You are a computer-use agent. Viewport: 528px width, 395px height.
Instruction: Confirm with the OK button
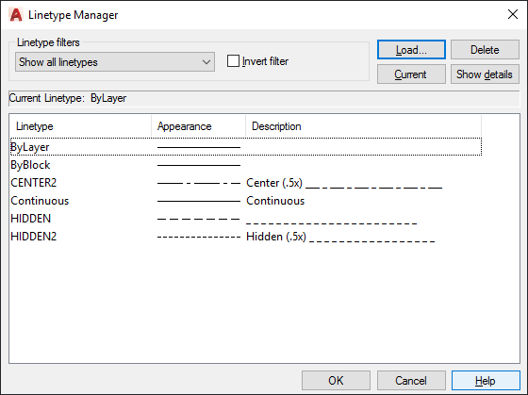click(336, 381)
